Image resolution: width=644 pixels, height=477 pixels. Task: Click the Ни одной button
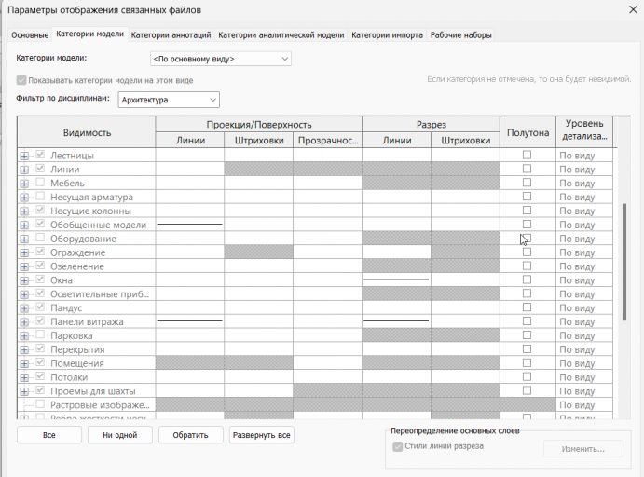point(120,435)
